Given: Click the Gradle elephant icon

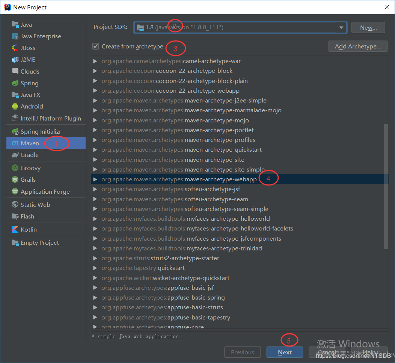Looking at the screenshot, I should click(15, 155).
